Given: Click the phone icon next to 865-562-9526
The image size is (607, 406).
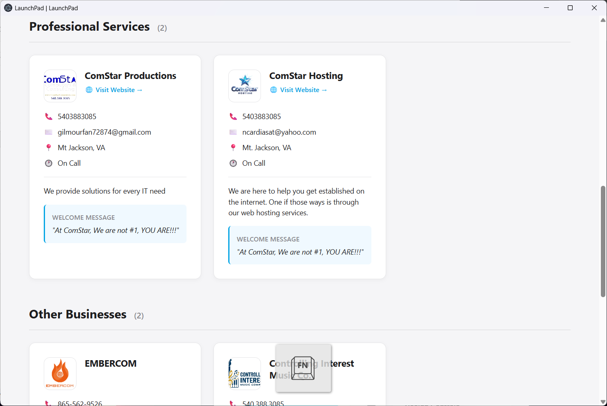Looking at the screenshot, I should pyautogui.click(x=49, y=403).
